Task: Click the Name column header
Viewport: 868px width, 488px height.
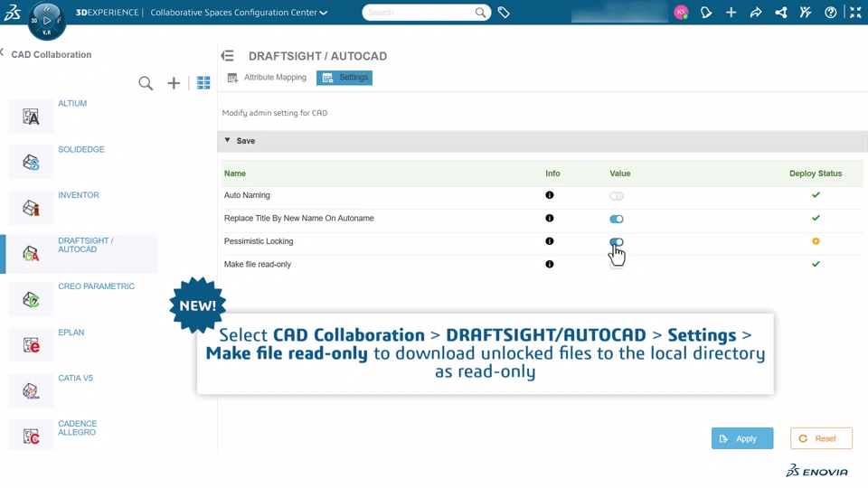Action: click(235, 174)
